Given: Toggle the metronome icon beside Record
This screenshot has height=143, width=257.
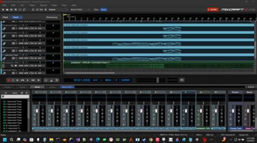Looking at the screenshot, I should coord(13,80).
